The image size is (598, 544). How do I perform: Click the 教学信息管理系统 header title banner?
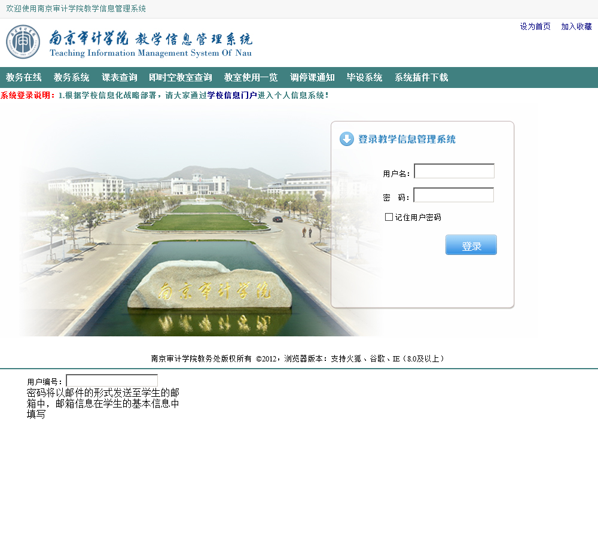tap(151, 42)
